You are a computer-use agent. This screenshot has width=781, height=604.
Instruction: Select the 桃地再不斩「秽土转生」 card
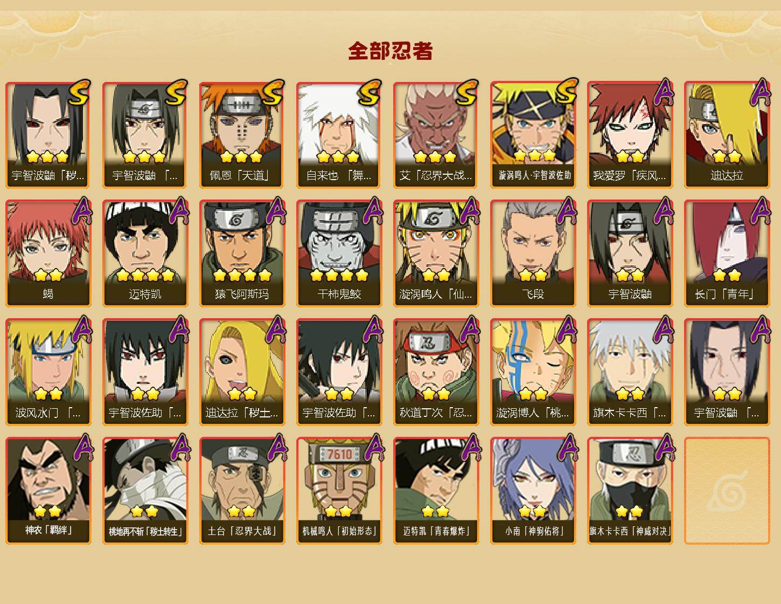pos(145,491)
